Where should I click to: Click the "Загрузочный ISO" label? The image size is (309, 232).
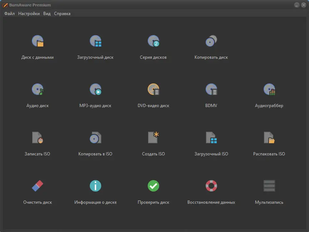coord(211,154)
